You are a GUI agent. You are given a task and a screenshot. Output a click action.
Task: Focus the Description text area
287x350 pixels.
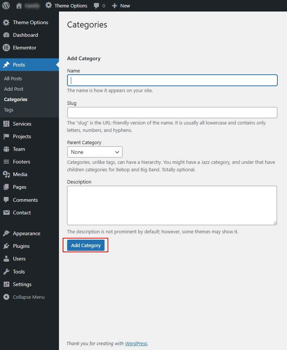coord(172,205)
